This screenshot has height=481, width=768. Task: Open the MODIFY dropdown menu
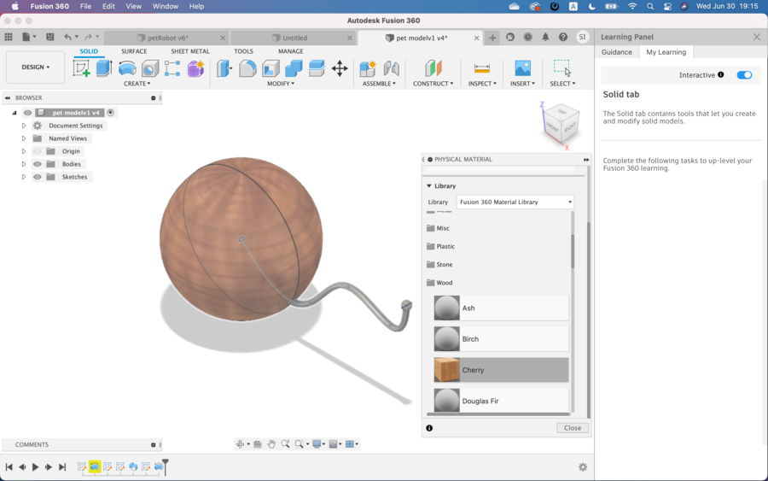(281, 84)
